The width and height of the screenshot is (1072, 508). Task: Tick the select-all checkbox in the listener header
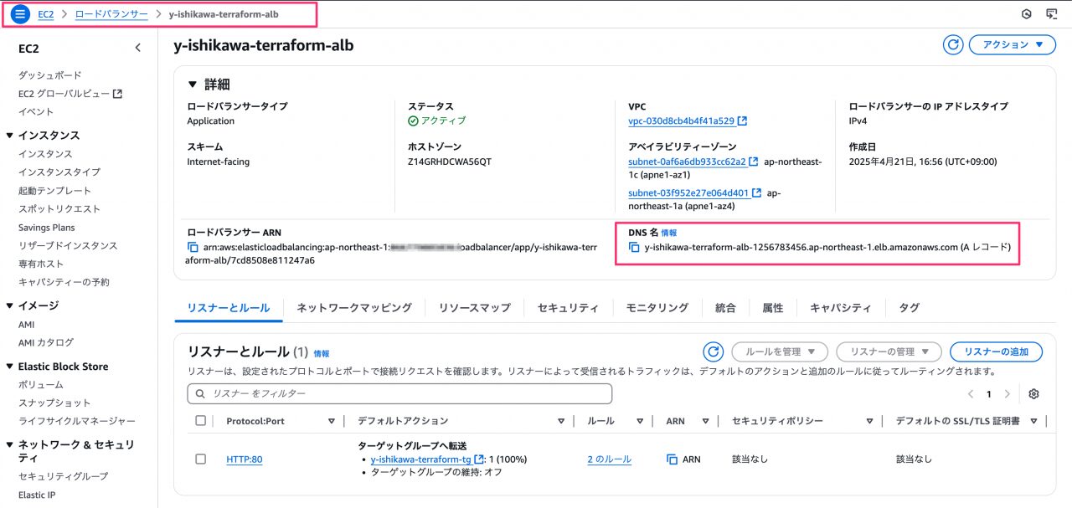(200, 421)
